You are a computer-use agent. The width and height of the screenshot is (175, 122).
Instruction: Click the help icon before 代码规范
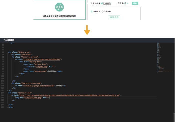(x=102, y=4)
